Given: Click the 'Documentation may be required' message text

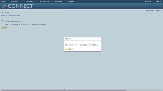Looking at the screenshot, I should click(81, 45).
